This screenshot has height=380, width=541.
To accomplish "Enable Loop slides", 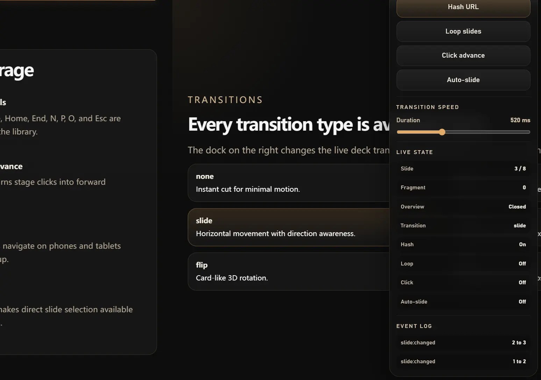I will click(463, 31).
